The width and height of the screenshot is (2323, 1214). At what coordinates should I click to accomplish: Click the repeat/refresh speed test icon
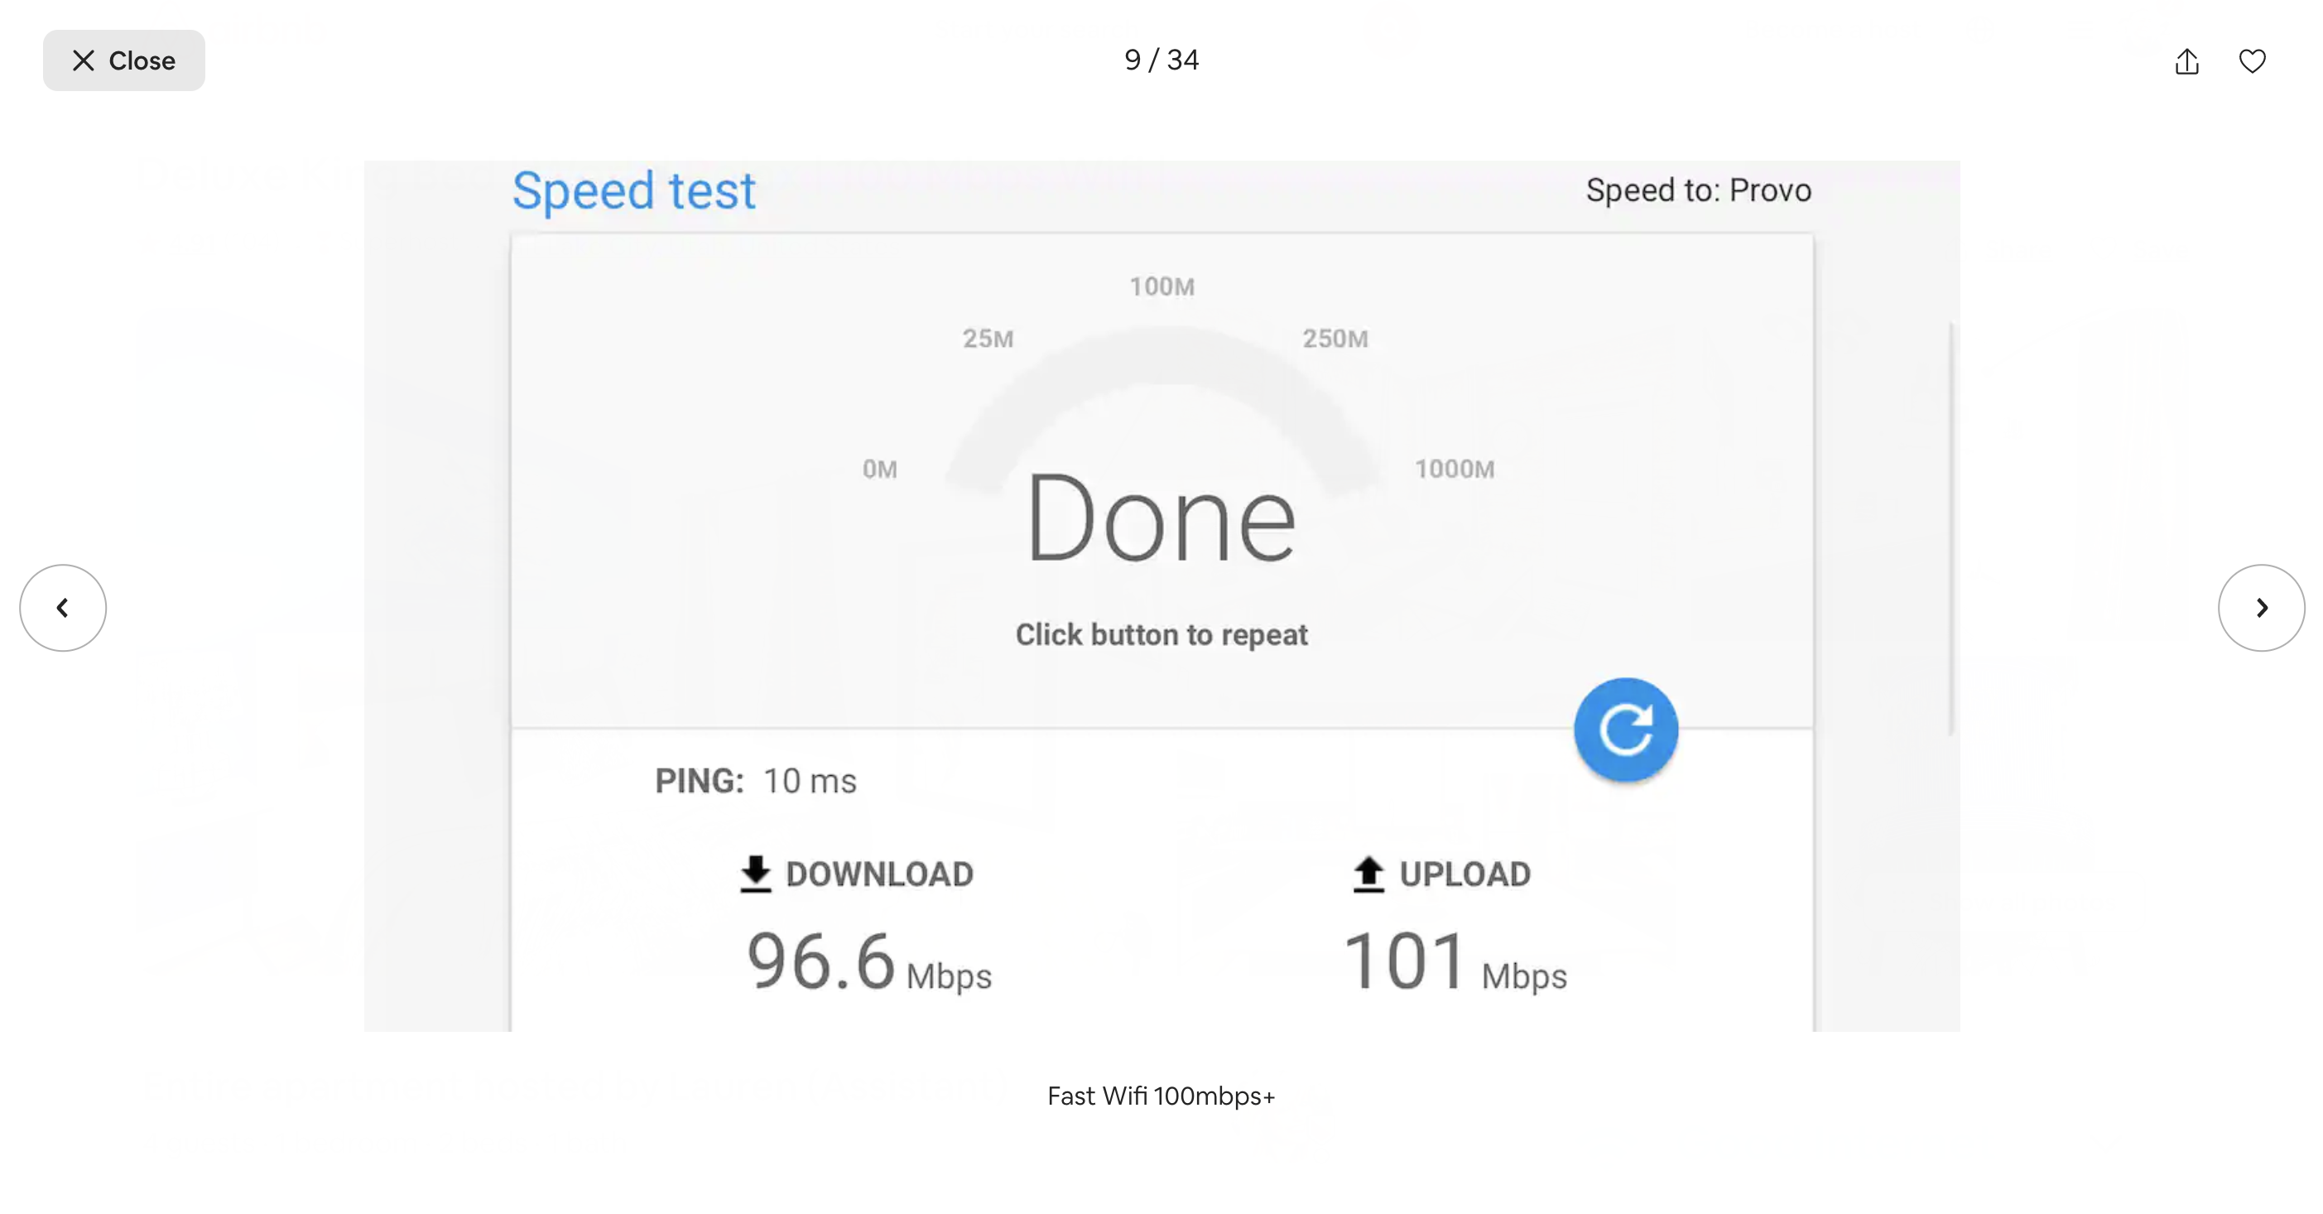1625,727
